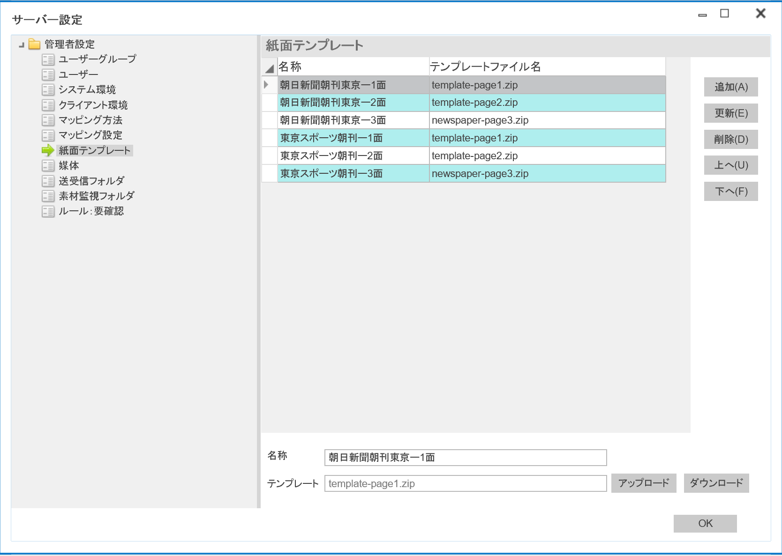The width and height of the screenshot is (782, 556).
Task: Open マッピング設定 tree item
Action: tap(90, 135)
